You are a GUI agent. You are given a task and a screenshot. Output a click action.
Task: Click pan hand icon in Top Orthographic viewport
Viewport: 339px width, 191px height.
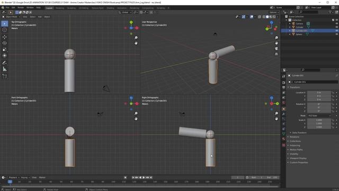click(136, 43)
